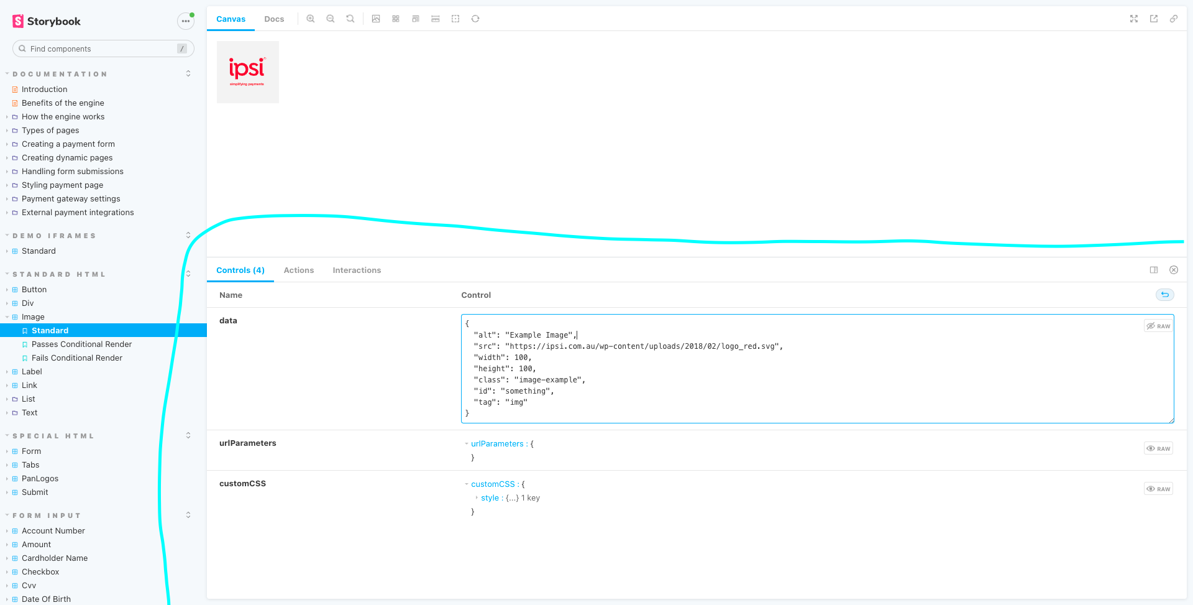Click into the data JSON editor
1193x605 pixels.
point(817,369)
